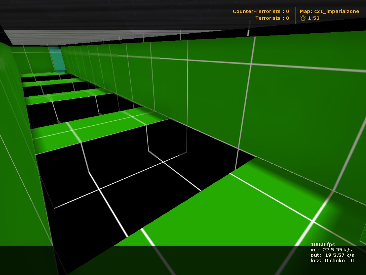
Task: Click the 100.0 fps readout
Action: [x=323, y=244]
